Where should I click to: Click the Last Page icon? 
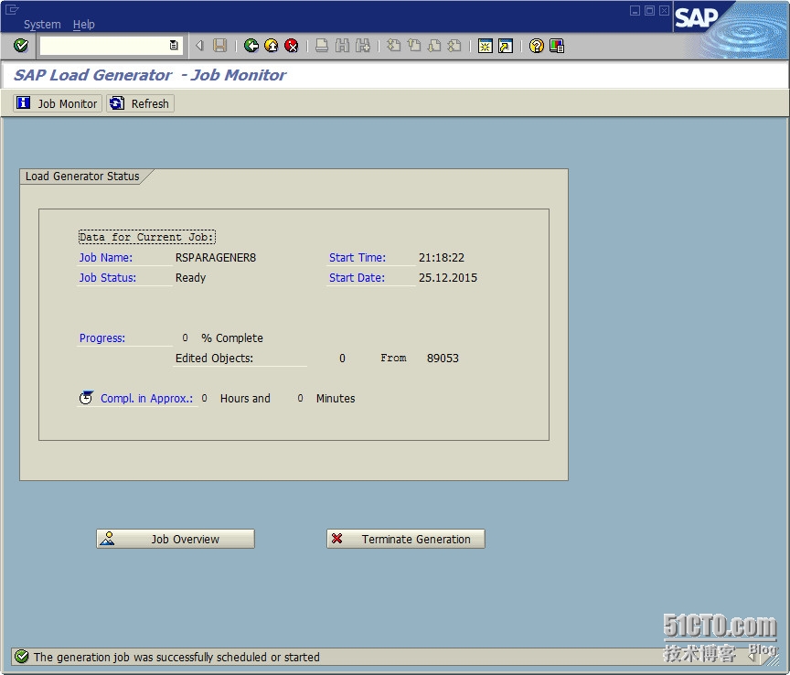click(x=454, y=46)
